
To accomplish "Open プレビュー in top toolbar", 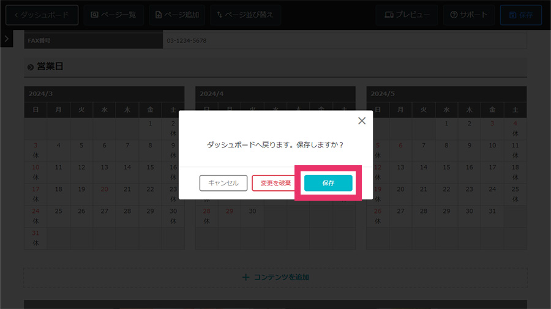I will (407, 15).
